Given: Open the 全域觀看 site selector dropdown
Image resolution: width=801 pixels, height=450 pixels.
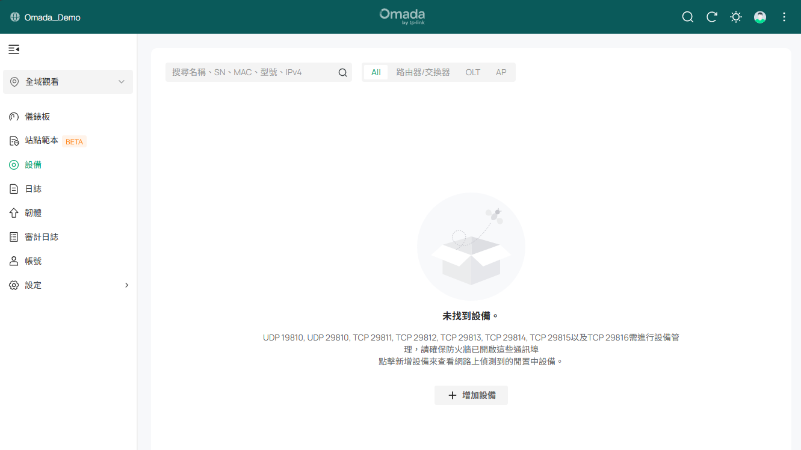Looking at the screenshot, I should [68, 82].
